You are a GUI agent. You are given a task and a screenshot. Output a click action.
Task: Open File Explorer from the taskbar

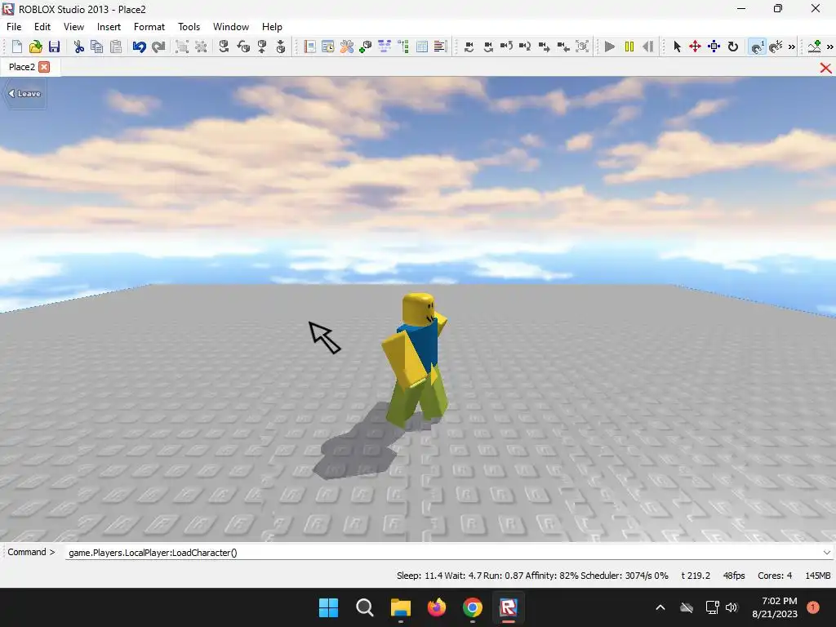pyautogui.click(x=400, y=607)
